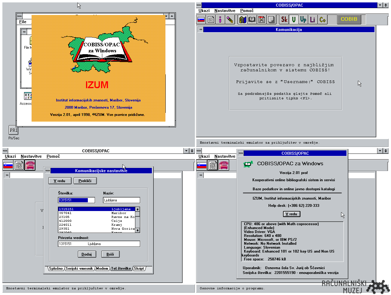The width and height of the screenshot is (391, 295).
Task: Click red telephone icon left of Komunikacijske nastavitve dialog
Action: pyautogui.click(x=30, y=165)
